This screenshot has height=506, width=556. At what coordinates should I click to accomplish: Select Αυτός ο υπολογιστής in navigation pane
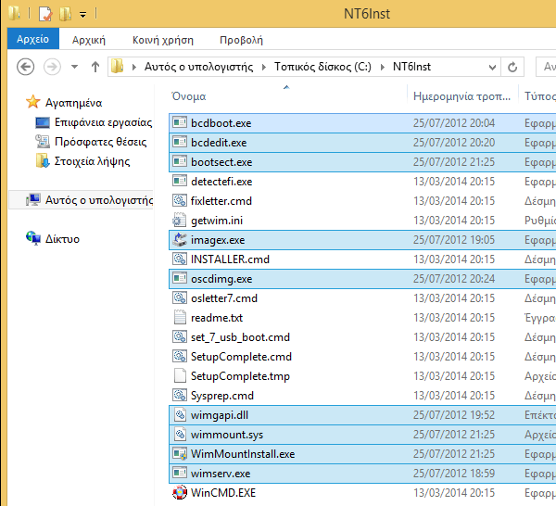click(99, 200)
